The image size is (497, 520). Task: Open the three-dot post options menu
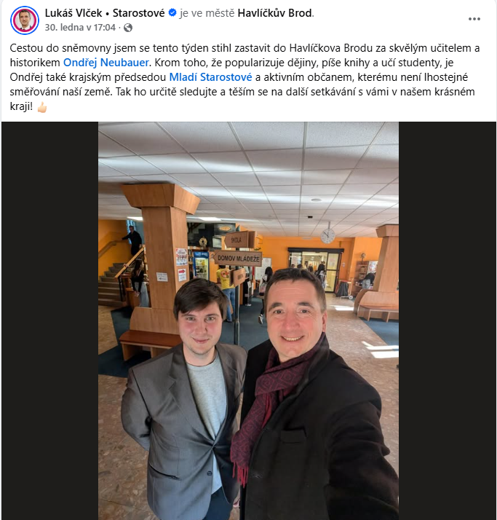474,19
